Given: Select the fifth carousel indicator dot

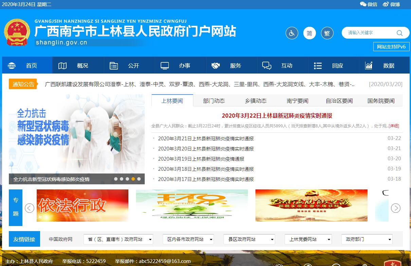Looking at the screenshot, I should 139,179.
